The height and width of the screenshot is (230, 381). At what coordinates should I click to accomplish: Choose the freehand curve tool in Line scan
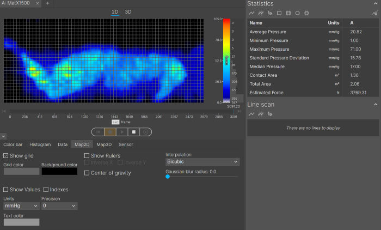point(270,114)
